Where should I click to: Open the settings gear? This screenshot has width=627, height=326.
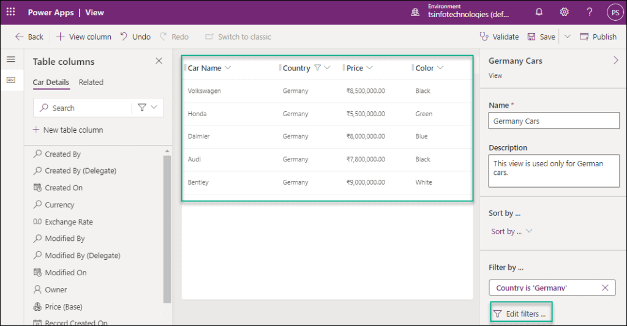click(564, 12)
